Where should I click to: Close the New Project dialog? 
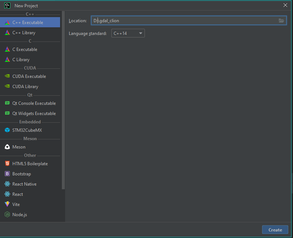point(285,5)
